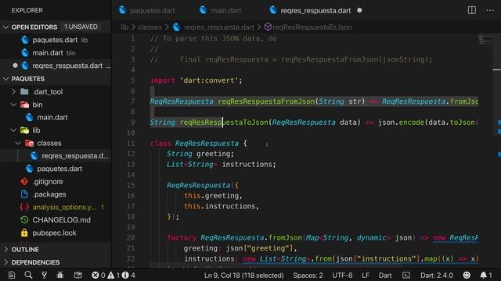Open the Source Control branch icon

(x=44, y=275)
